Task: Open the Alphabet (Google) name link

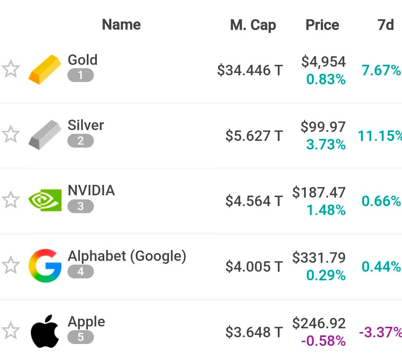Action: pos(127,256)
